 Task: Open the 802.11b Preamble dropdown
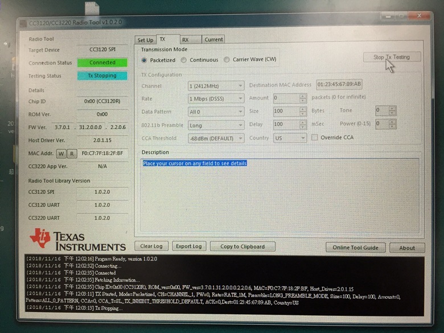[216, 125]
